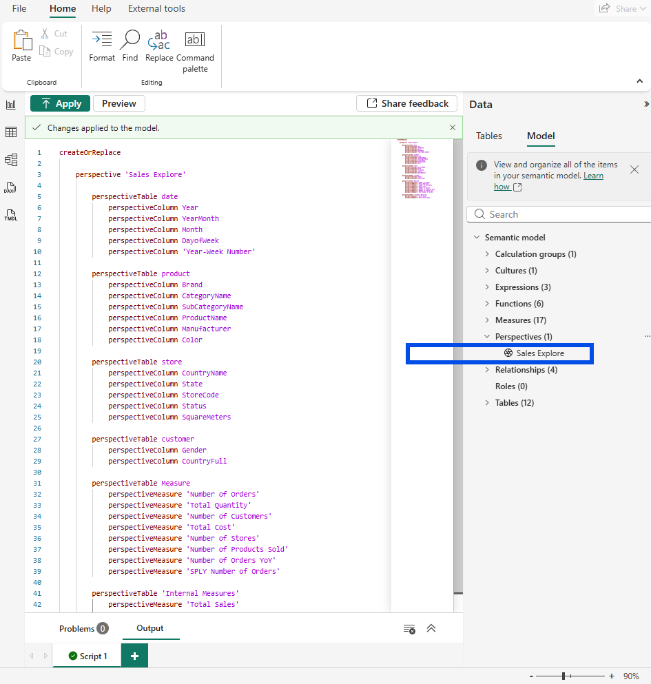Click previous script tab arrow

[32, 656]
